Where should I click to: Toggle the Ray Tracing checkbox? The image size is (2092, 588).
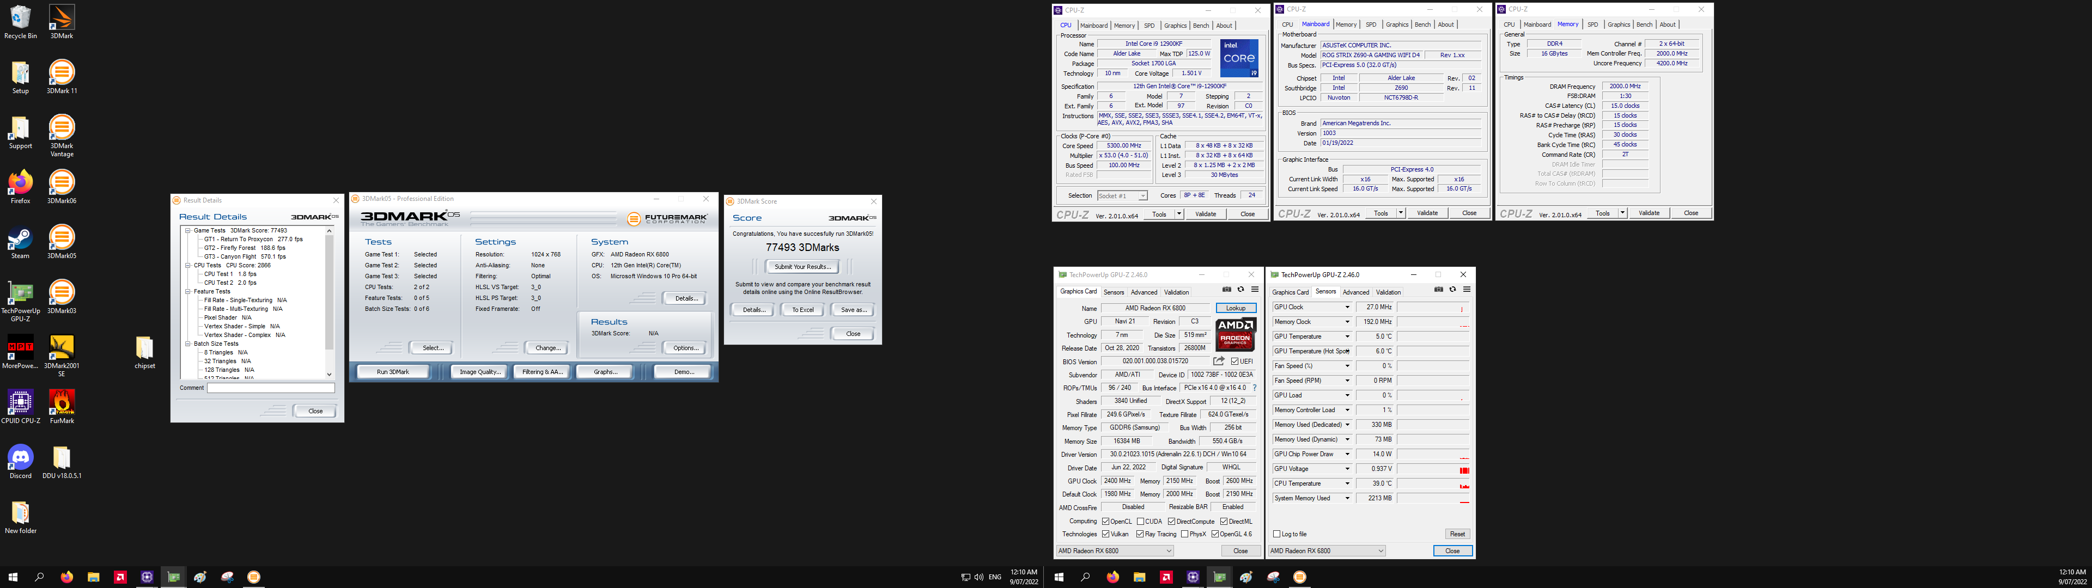[x=1140, y=535]
